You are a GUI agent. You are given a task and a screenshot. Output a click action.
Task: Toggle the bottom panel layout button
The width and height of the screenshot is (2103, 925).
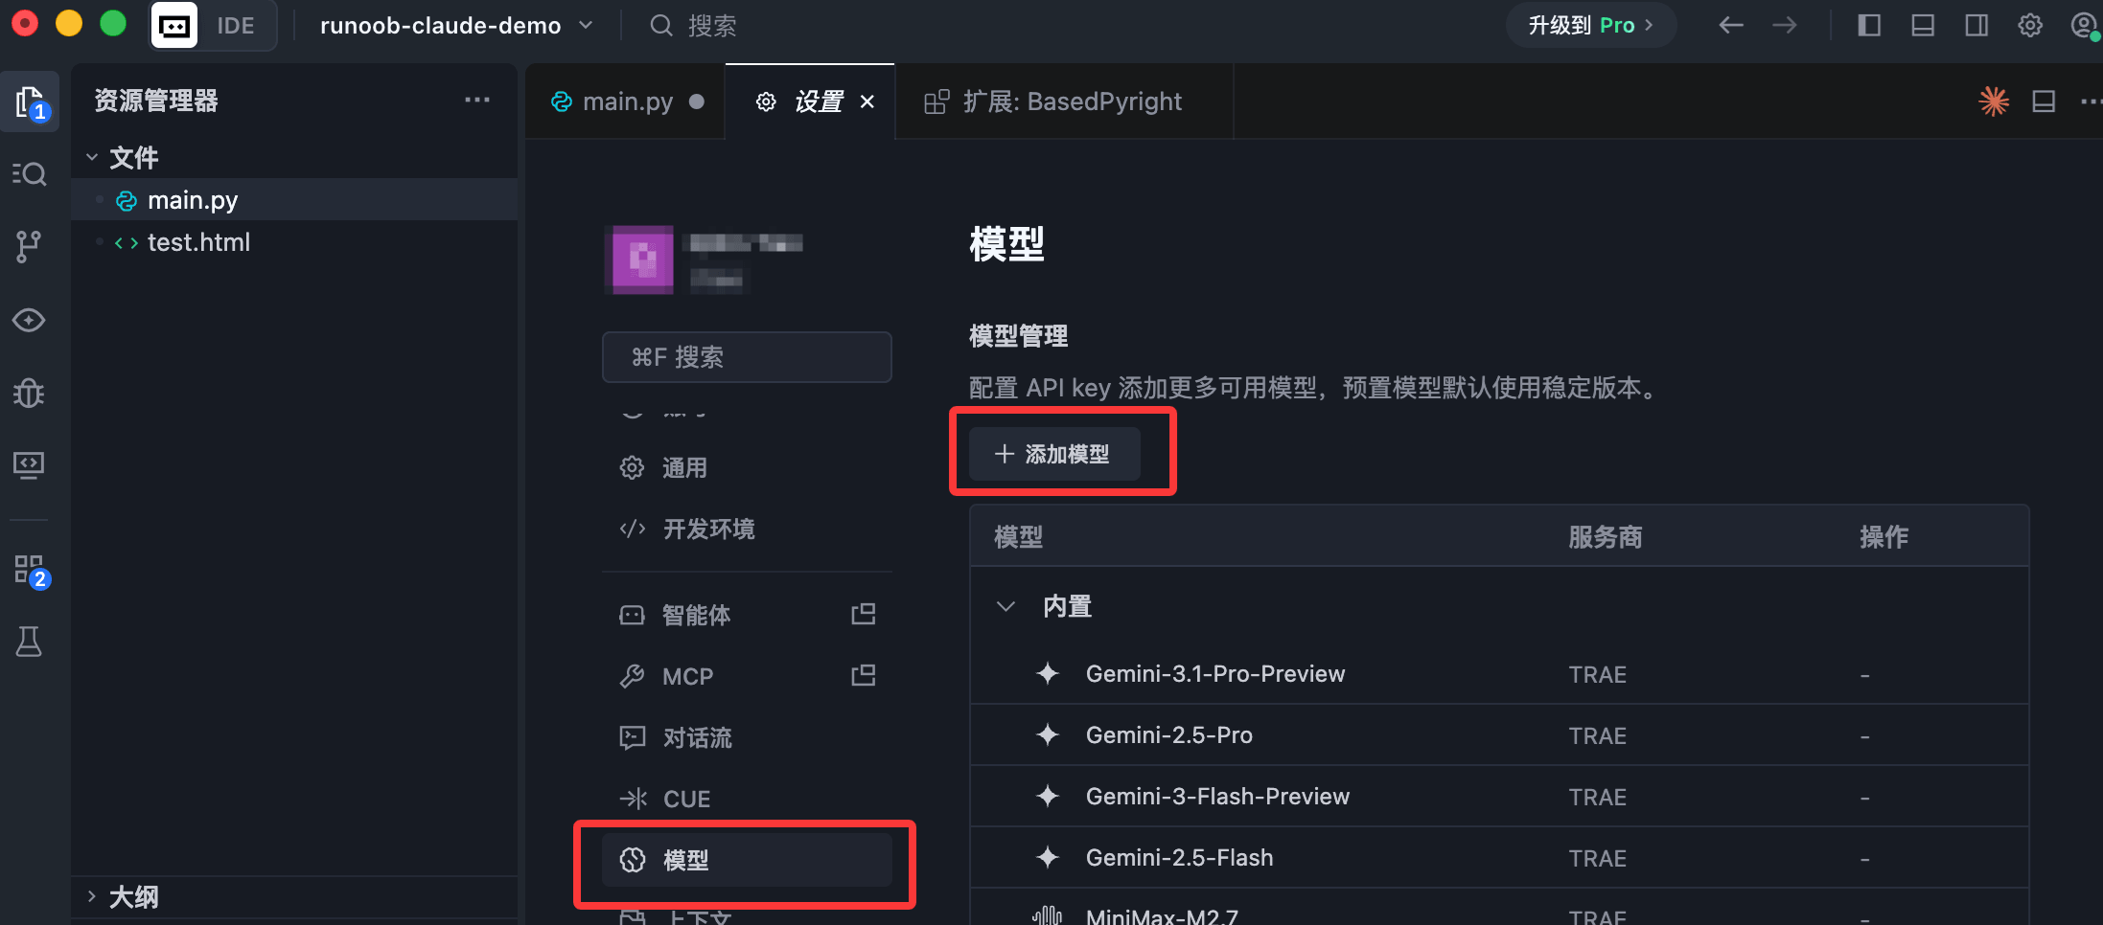coord(1923,26)
